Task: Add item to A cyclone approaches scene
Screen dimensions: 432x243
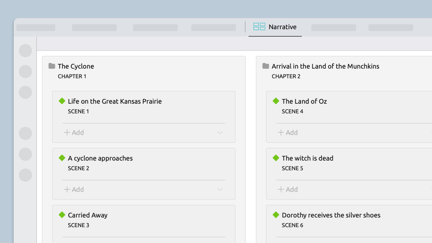Action: point(74,190)
